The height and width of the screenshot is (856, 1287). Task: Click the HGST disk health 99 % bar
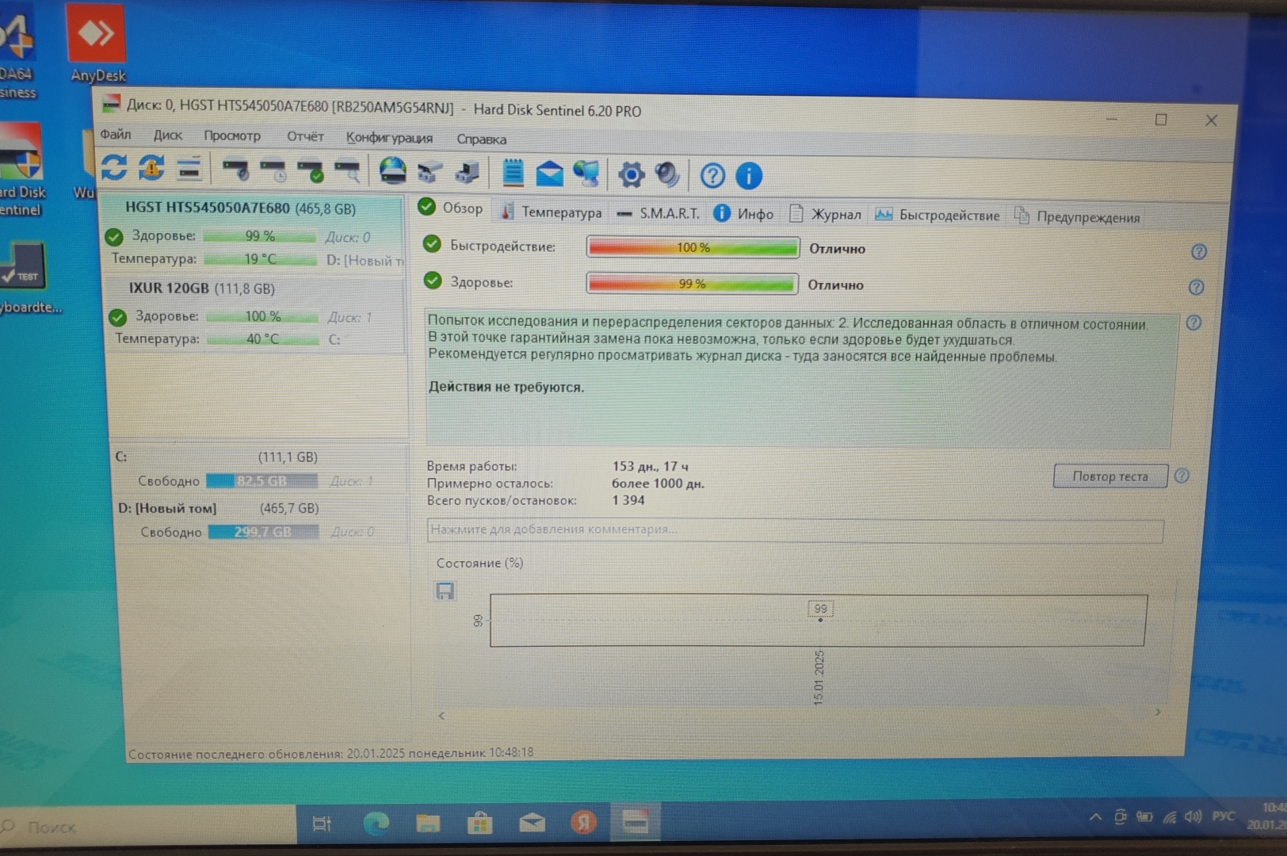coord(260,235)
